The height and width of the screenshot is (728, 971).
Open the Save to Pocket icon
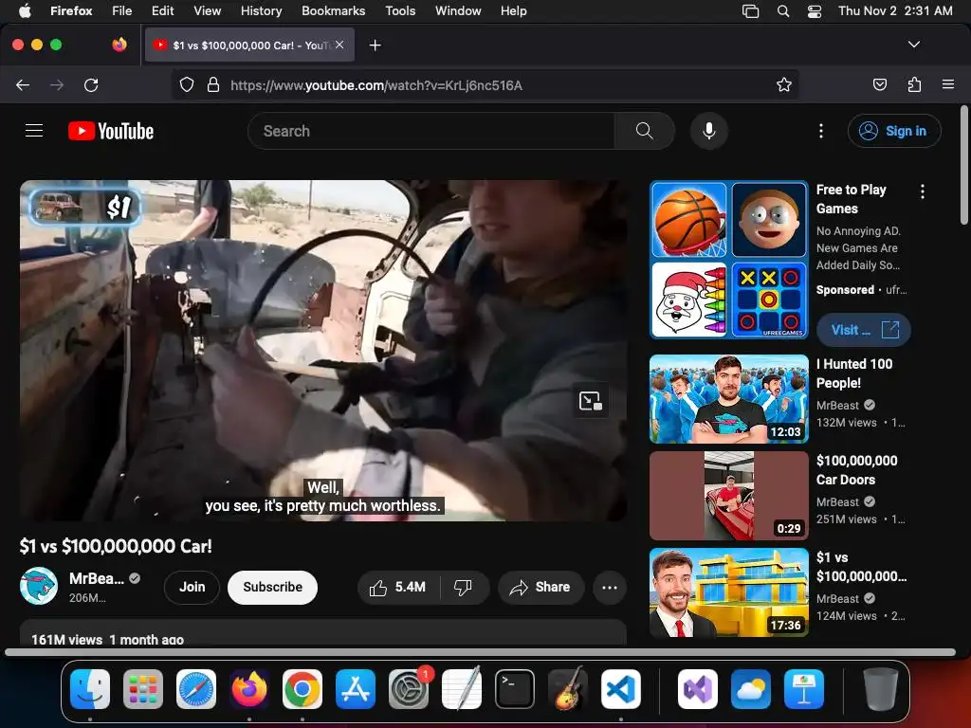pos(879,84)
